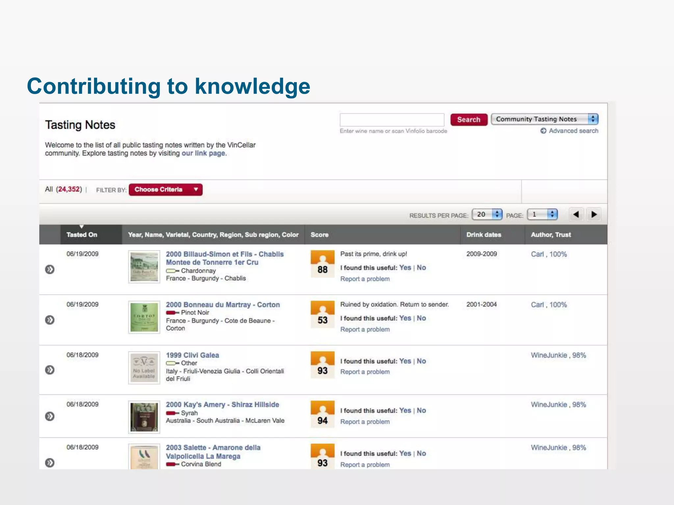
Task: Open the 2000 Bonneau du Martray - Corton link
Action: tap(223, 305)
